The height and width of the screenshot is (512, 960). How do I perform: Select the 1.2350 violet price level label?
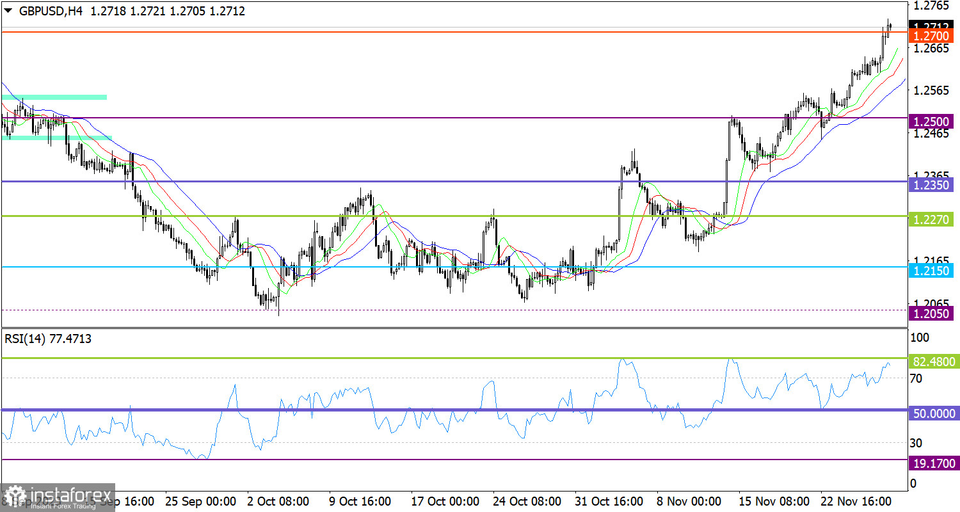931,186
